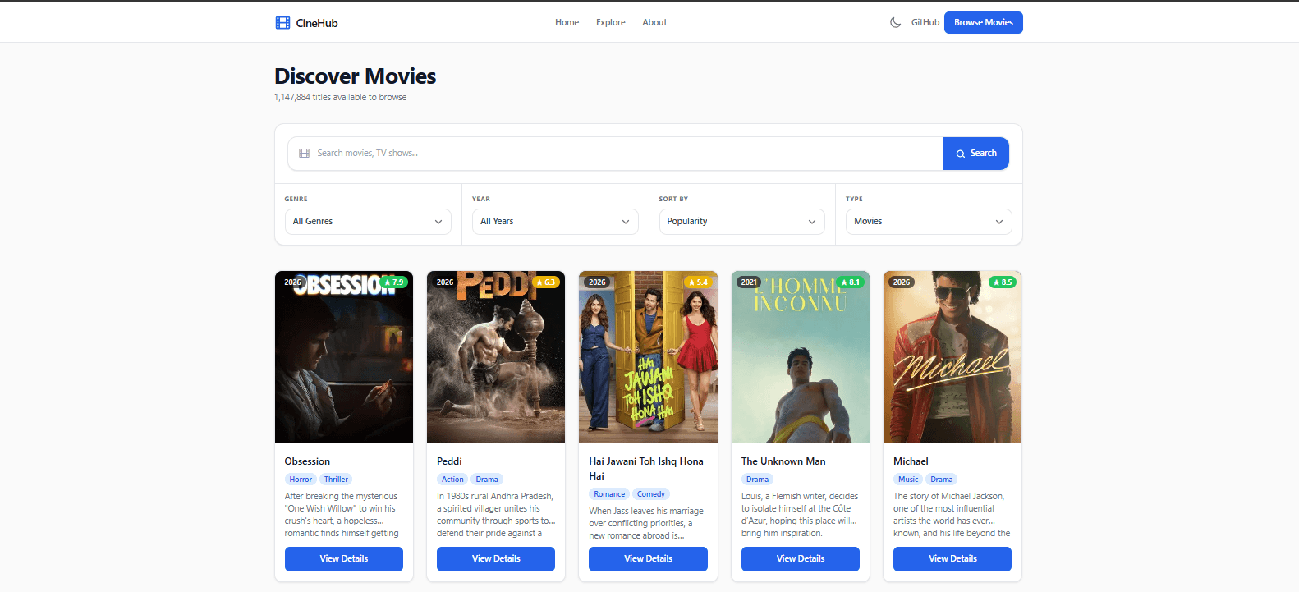Open the About nav item
1299x592 pixels.
(x=654, y=23)
